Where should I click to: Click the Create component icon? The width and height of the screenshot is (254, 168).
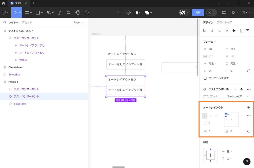pyautogui.click(x=129, y=12)
